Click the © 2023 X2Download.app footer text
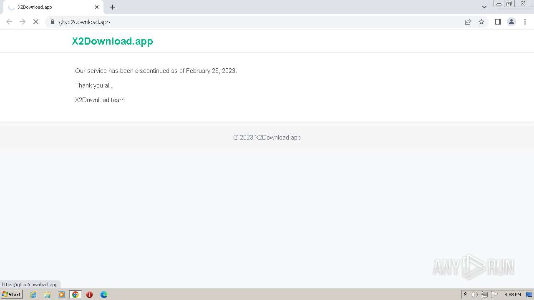Screen dimensions: 534x300 [x=267, y=137]
